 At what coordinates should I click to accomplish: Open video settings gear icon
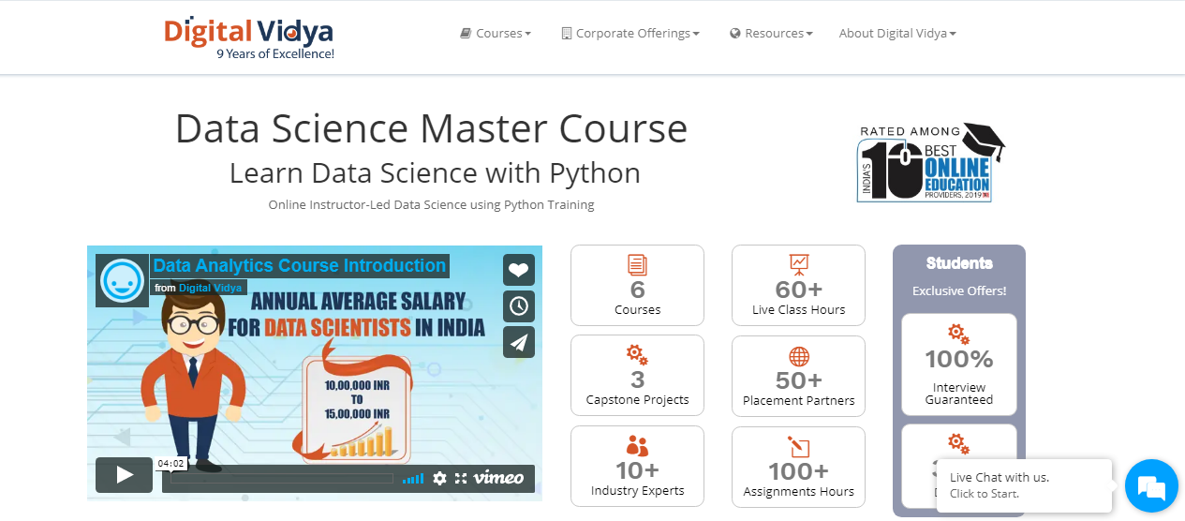(439, 478)
